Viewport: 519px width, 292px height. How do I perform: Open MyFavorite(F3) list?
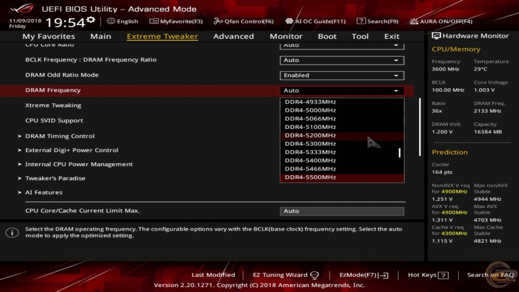pyautogui.click(x=176, y=21)
